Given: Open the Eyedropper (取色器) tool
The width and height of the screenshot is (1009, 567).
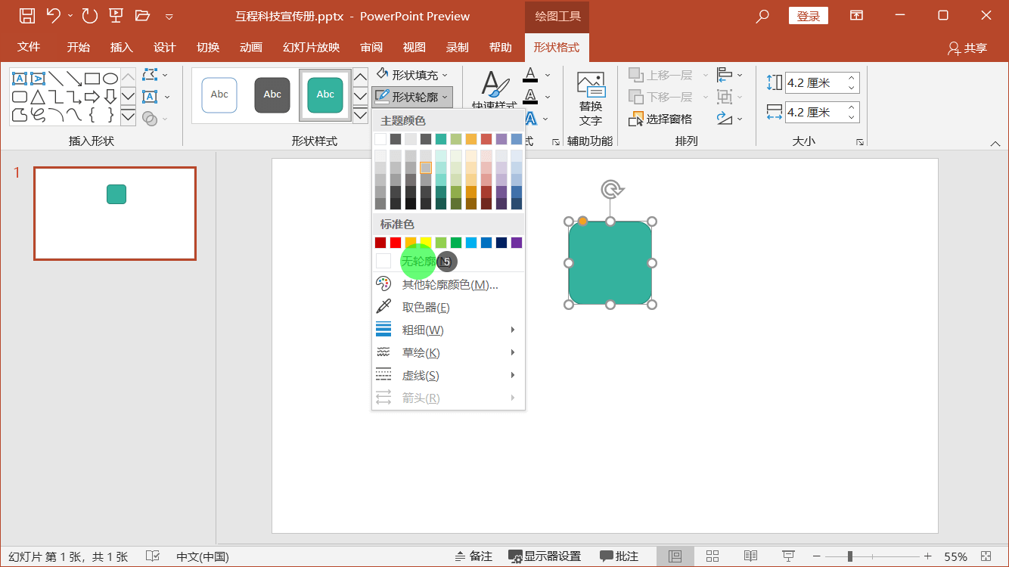Looking at the screenshot, I should 449,307.
